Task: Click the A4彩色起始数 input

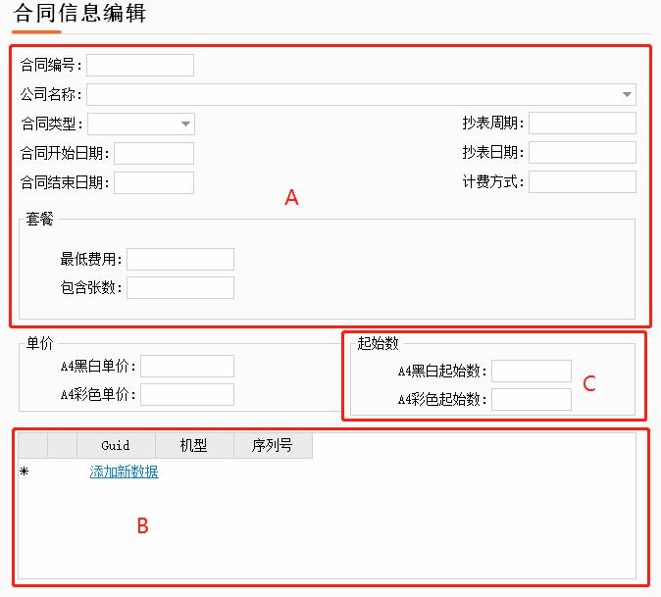Action: [532, 399]
